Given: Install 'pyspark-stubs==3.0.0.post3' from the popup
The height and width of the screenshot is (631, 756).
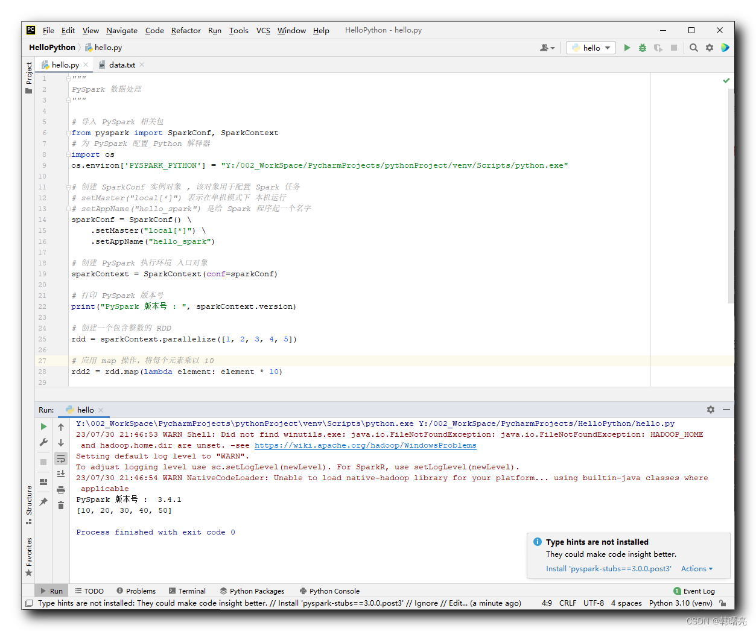Looking at the screenshot, I should (608, 569).
